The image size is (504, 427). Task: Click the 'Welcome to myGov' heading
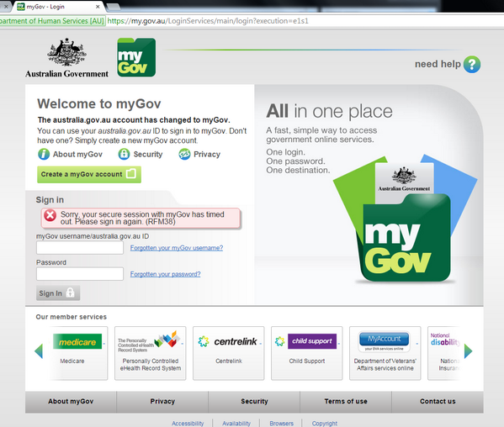pyautogui.click(x=99, y=103)
